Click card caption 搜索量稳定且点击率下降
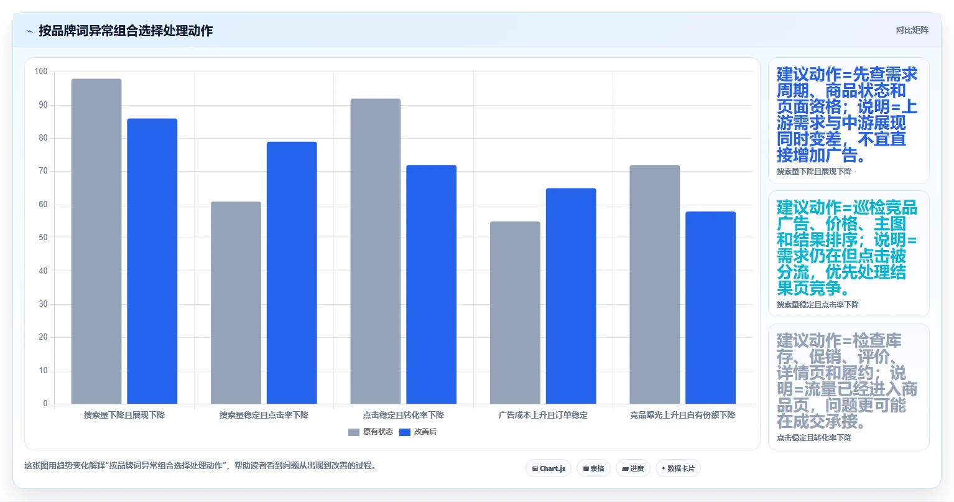This screenshot has width=954, height=502. [x=818, y=305]
